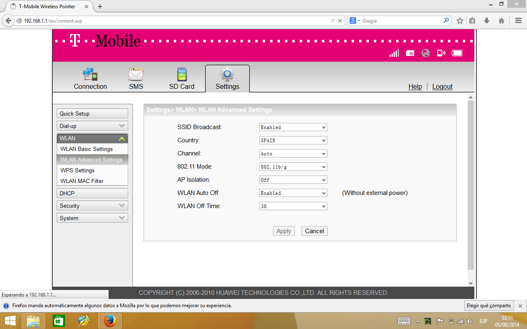Open the SMS envelope icon
The width and height of the screenshot is (527, 329).
click(x=136, y=75)
